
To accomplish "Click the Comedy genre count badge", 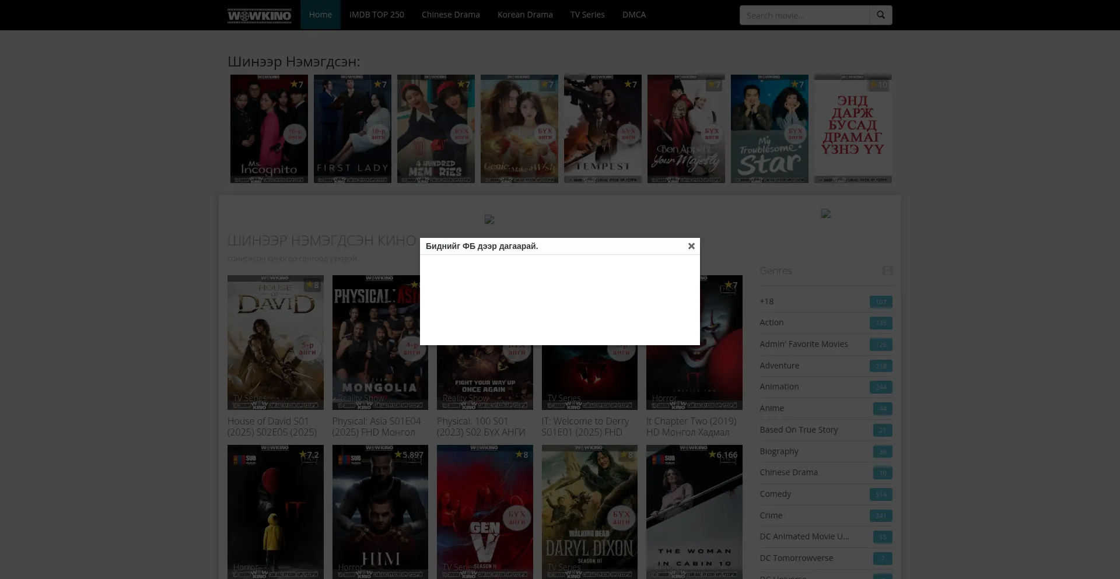I will click(x=880, y=494).
